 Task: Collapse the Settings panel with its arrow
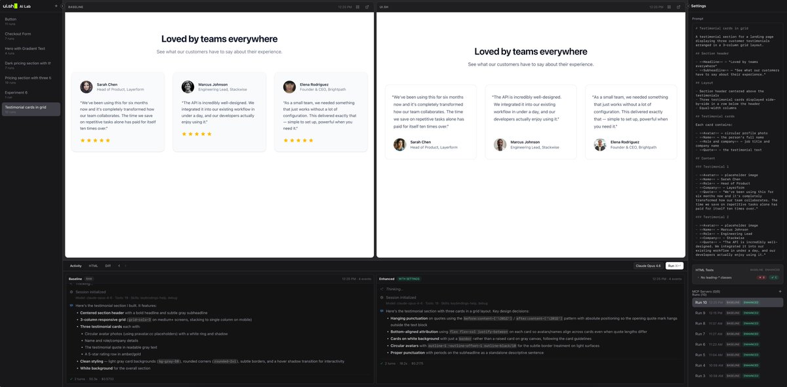[688, 6]
